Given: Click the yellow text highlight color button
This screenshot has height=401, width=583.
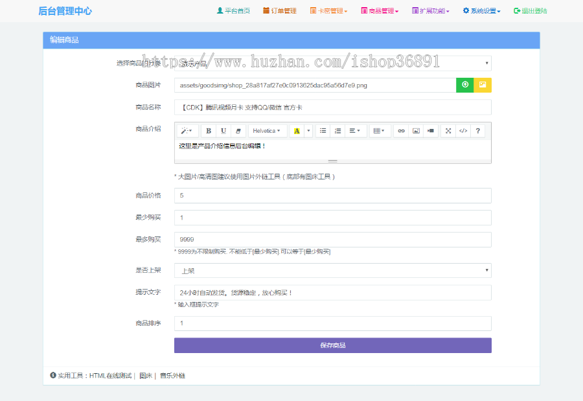Looking at the screenshot, I should (297, 131).
